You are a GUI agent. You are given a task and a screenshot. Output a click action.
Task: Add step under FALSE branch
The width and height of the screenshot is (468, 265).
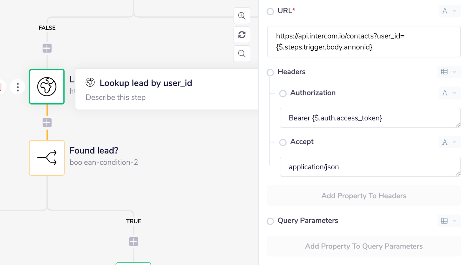(47, 48)
